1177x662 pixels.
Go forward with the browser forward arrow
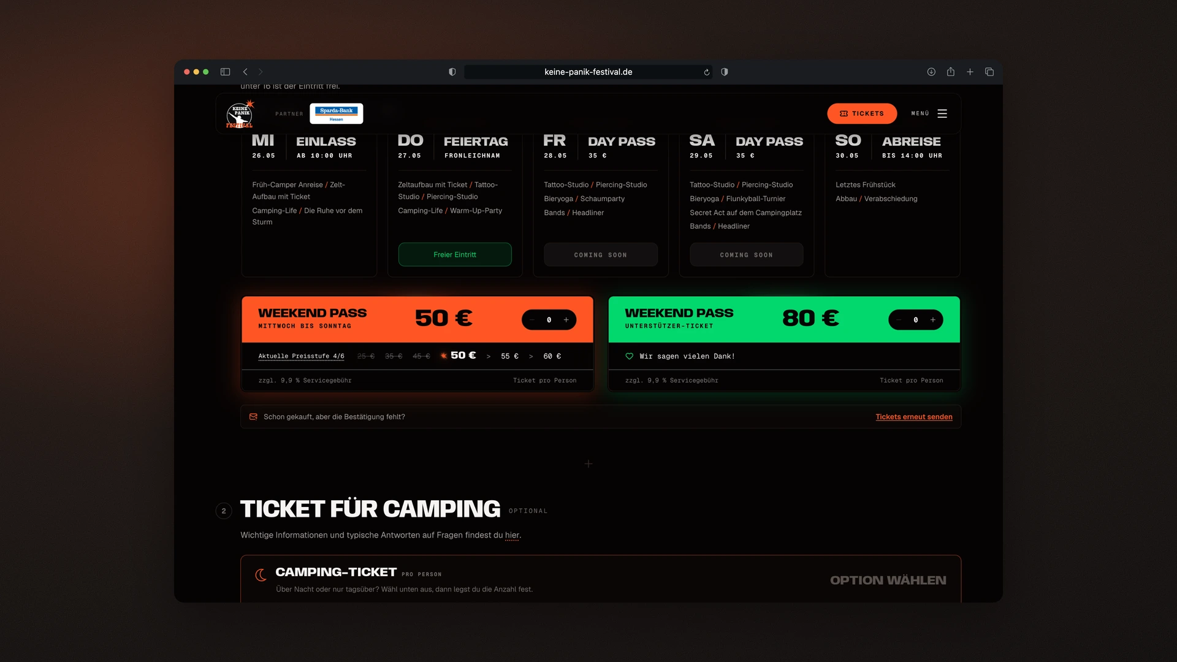[x=261, y=72]
